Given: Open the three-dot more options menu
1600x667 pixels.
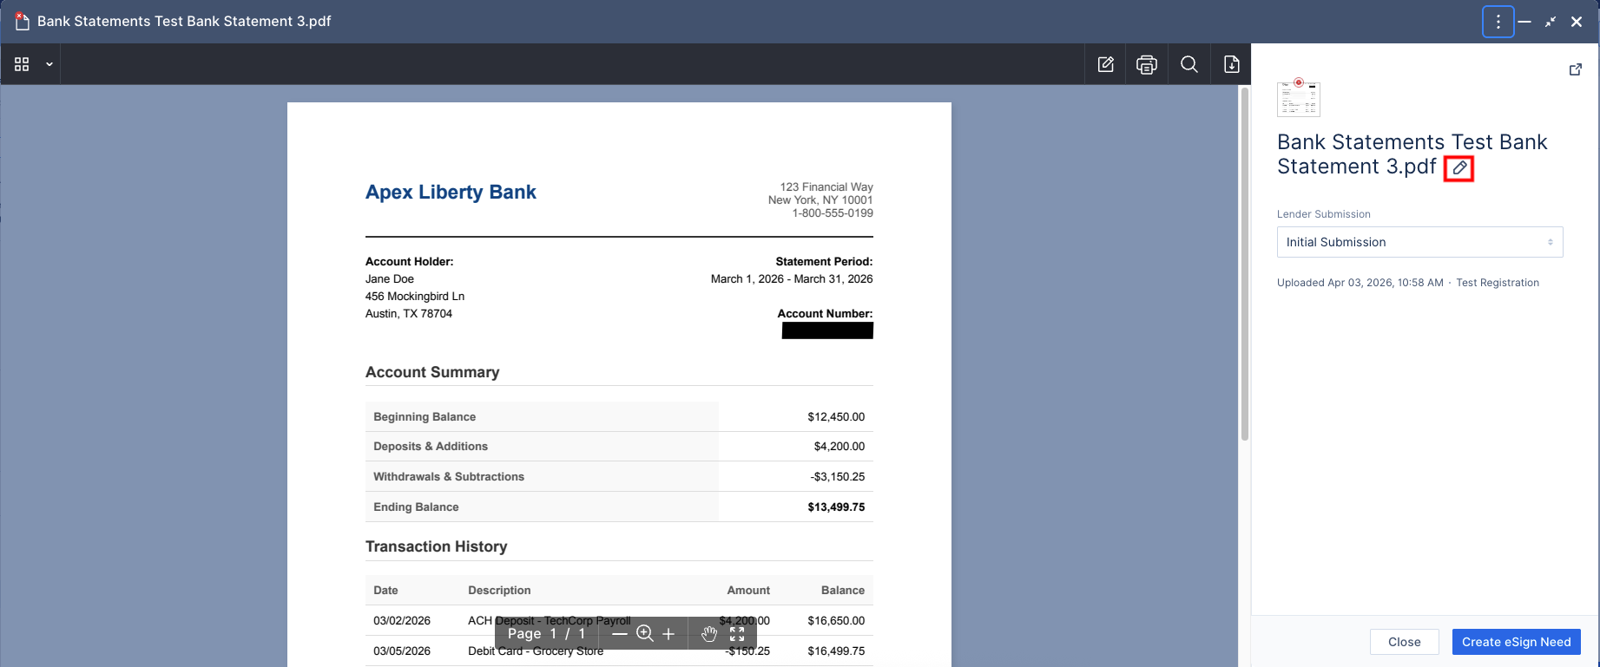Looking at the screenshot, I should (x=1498, y=22).
